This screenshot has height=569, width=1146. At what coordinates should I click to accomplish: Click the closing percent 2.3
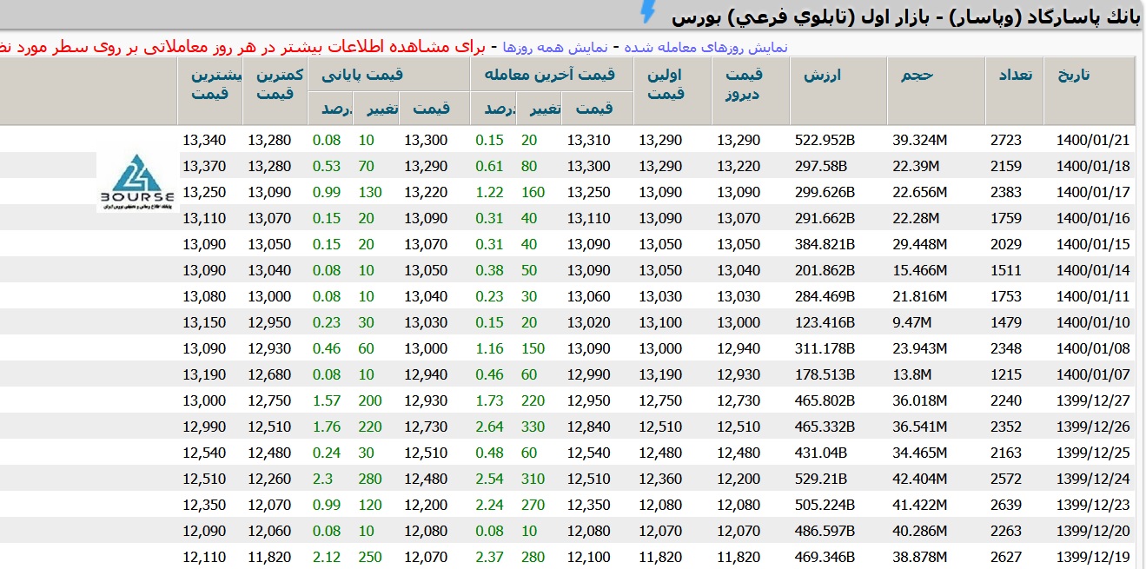(322, 479)
